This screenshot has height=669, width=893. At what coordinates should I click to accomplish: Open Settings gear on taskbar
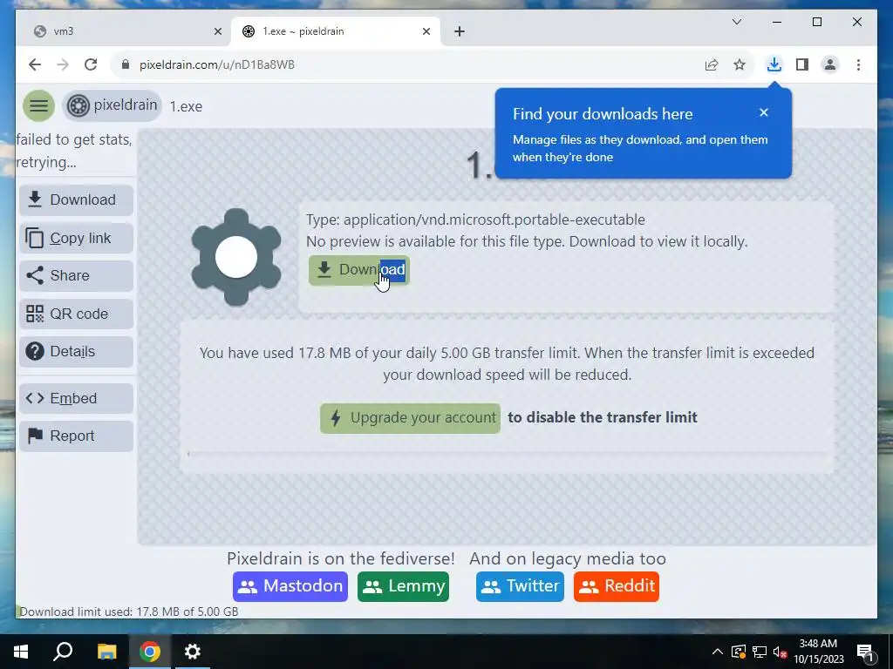193,652
